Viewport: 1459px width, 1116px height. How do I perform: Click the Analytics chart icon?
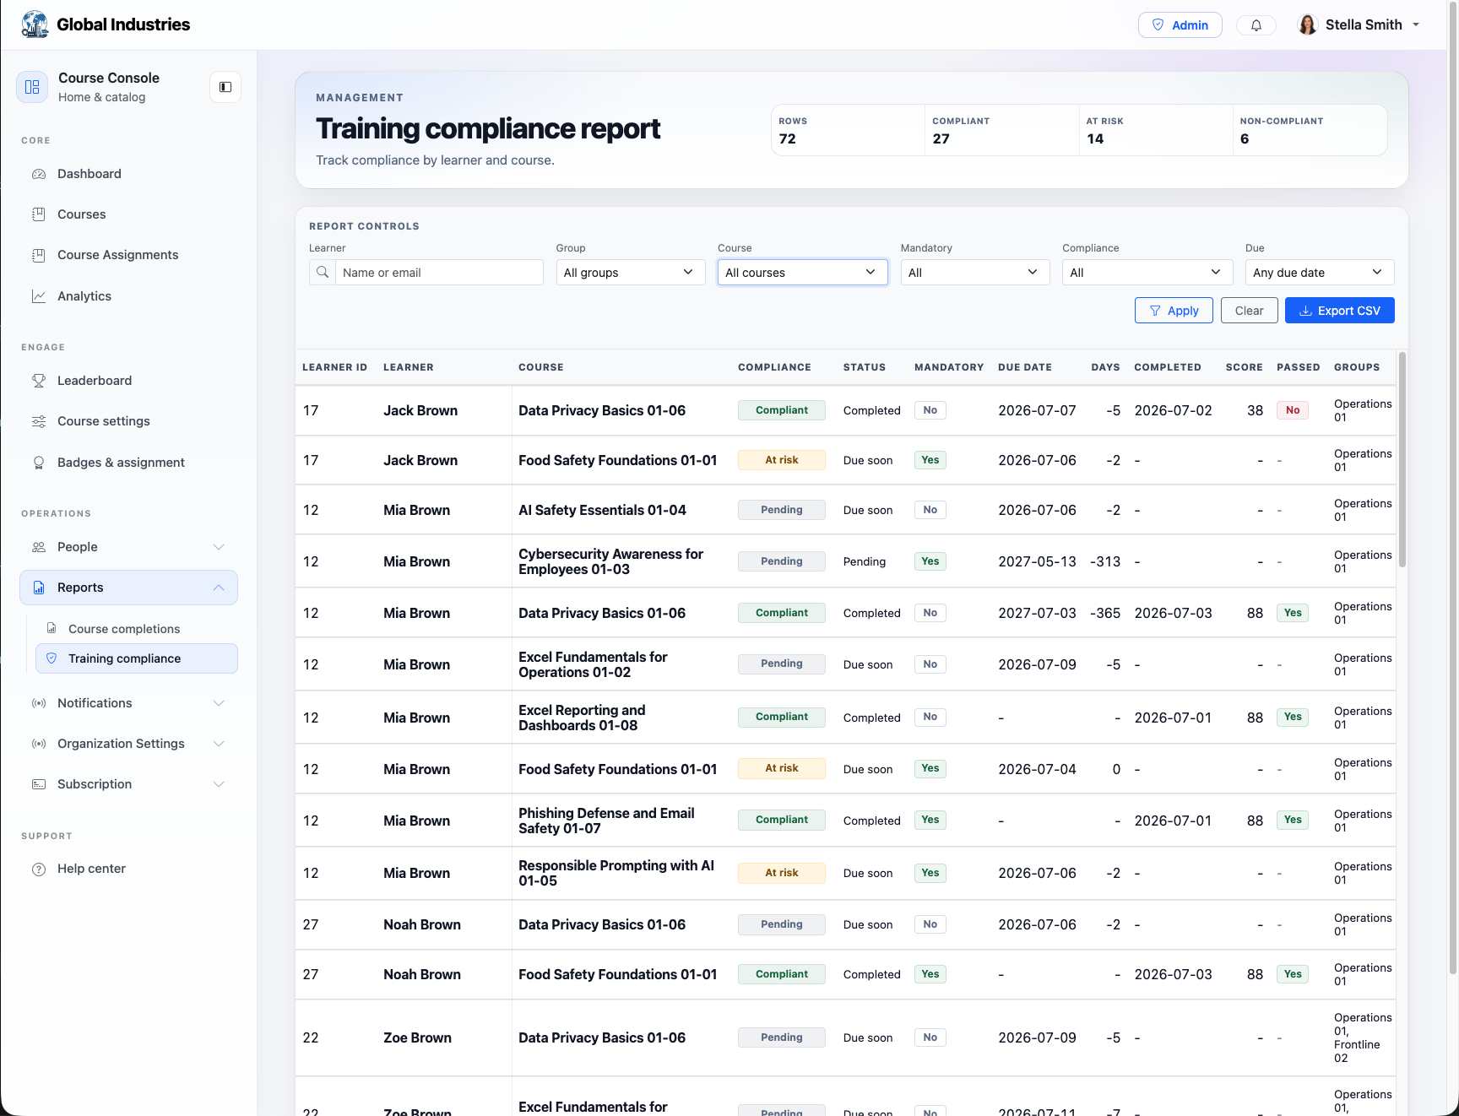[x=39, y=296]
